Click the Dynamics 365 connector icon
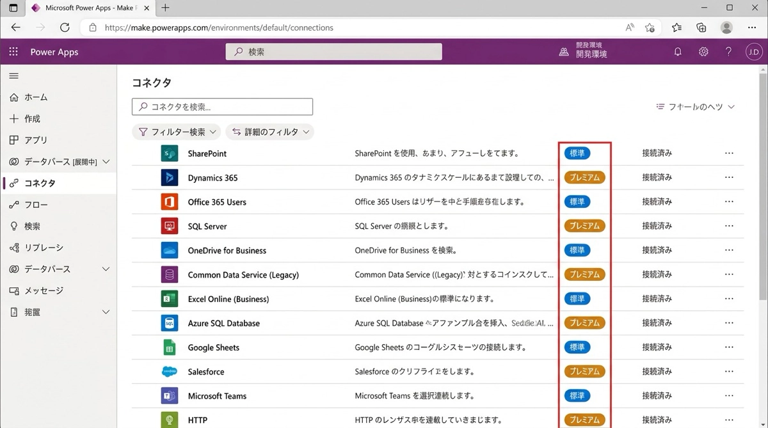 (170, 178)
